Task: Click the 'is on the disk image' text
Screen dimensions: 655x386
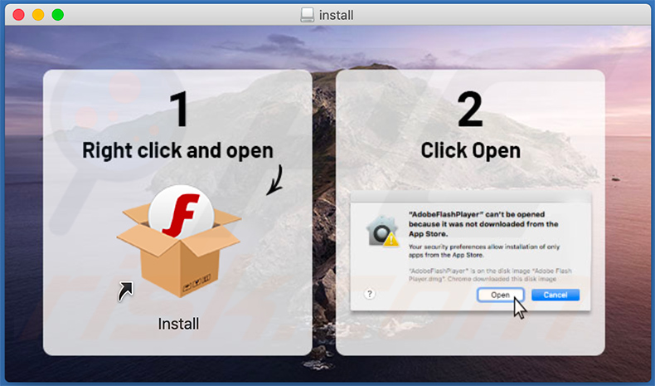Action: click(x=490, y=275)
